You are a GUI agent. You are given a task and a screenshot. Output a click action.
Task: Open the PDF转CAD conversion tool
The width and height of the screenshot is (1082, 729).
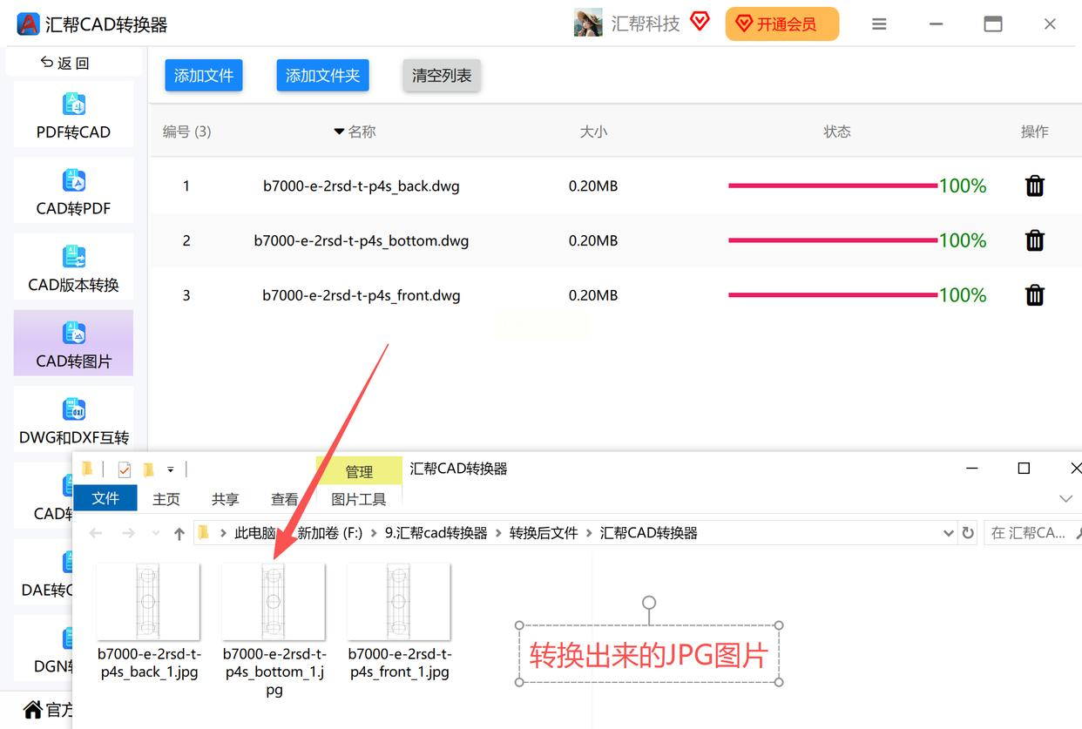tap(73, 114)
